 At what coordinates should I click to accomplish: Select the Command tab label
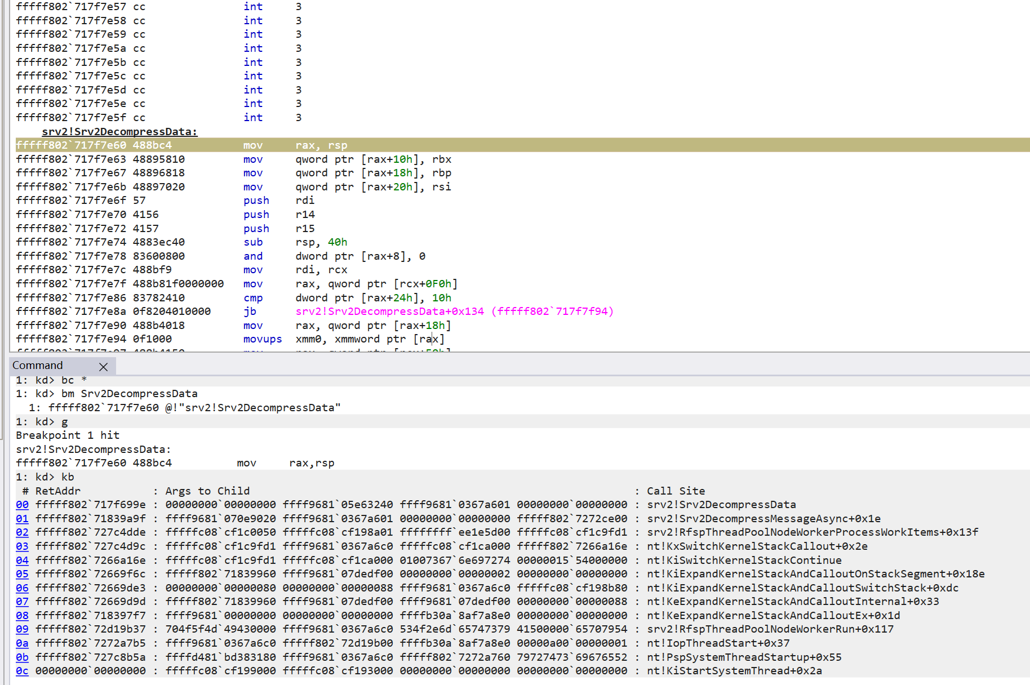coord(38,365)
